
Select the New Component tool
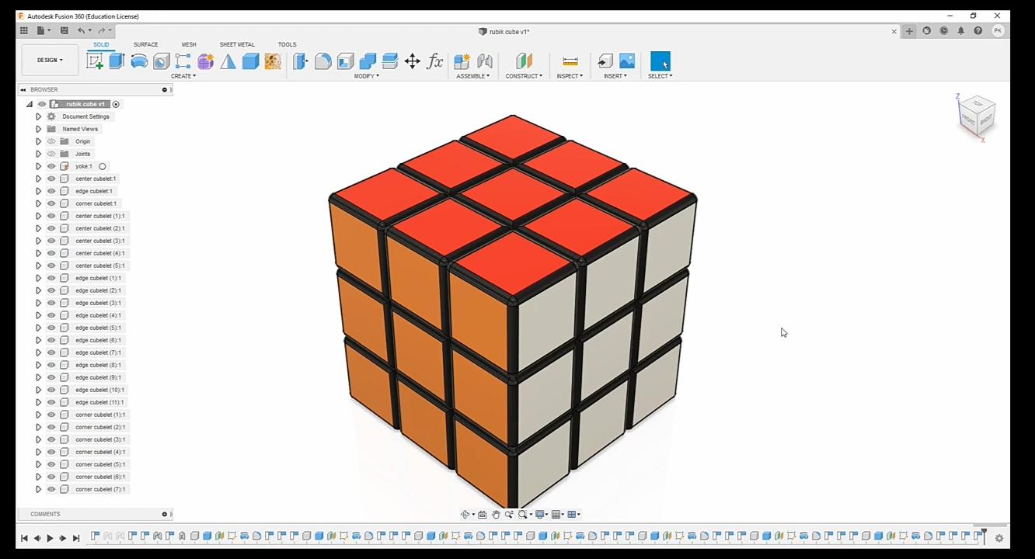[462, 61]
